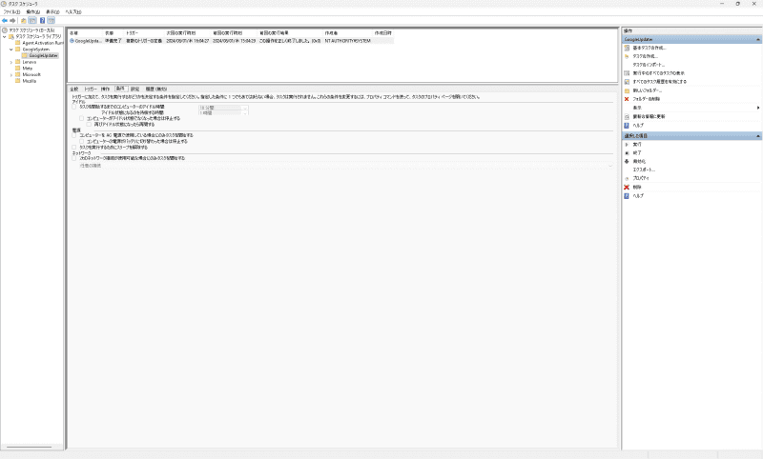Open the 表示 submenu in the actions pane
The height and width of the screenshot is (459, 763).
click(692, 108)
